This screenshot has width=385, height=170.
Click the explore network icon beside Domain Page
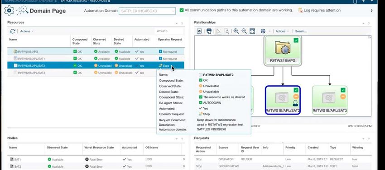click(23, 11)
